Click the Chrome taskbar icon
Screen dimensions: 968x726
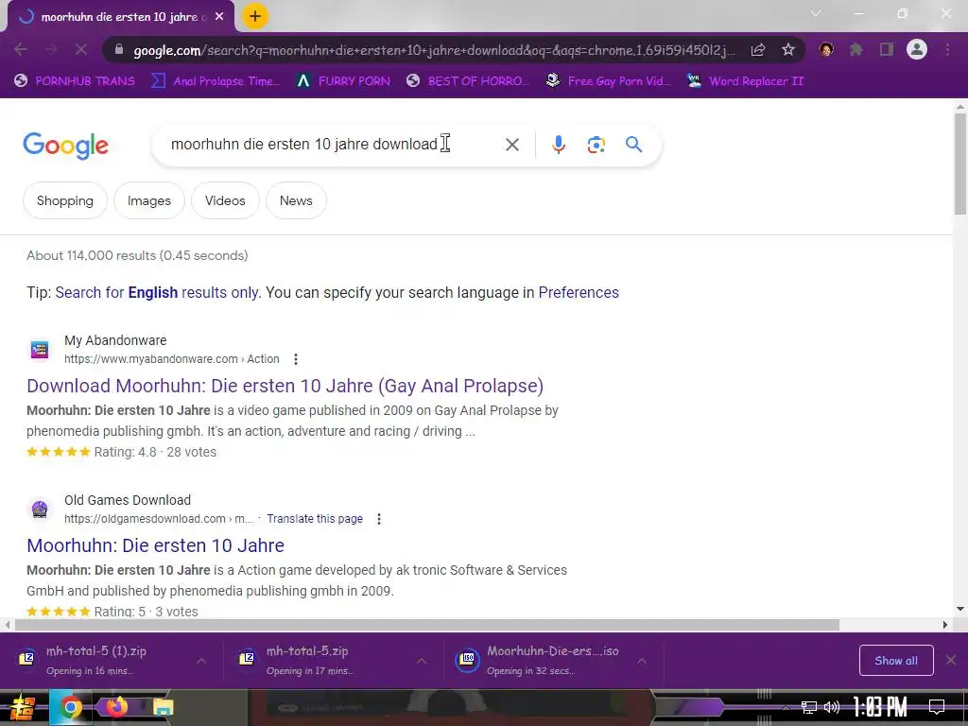[70, 707]
